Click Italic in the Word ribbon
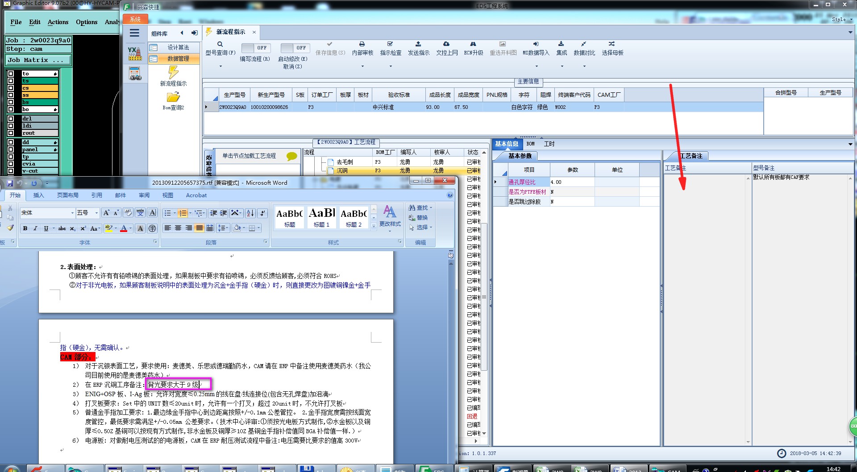The image size is (857, 472). (35, 228)
